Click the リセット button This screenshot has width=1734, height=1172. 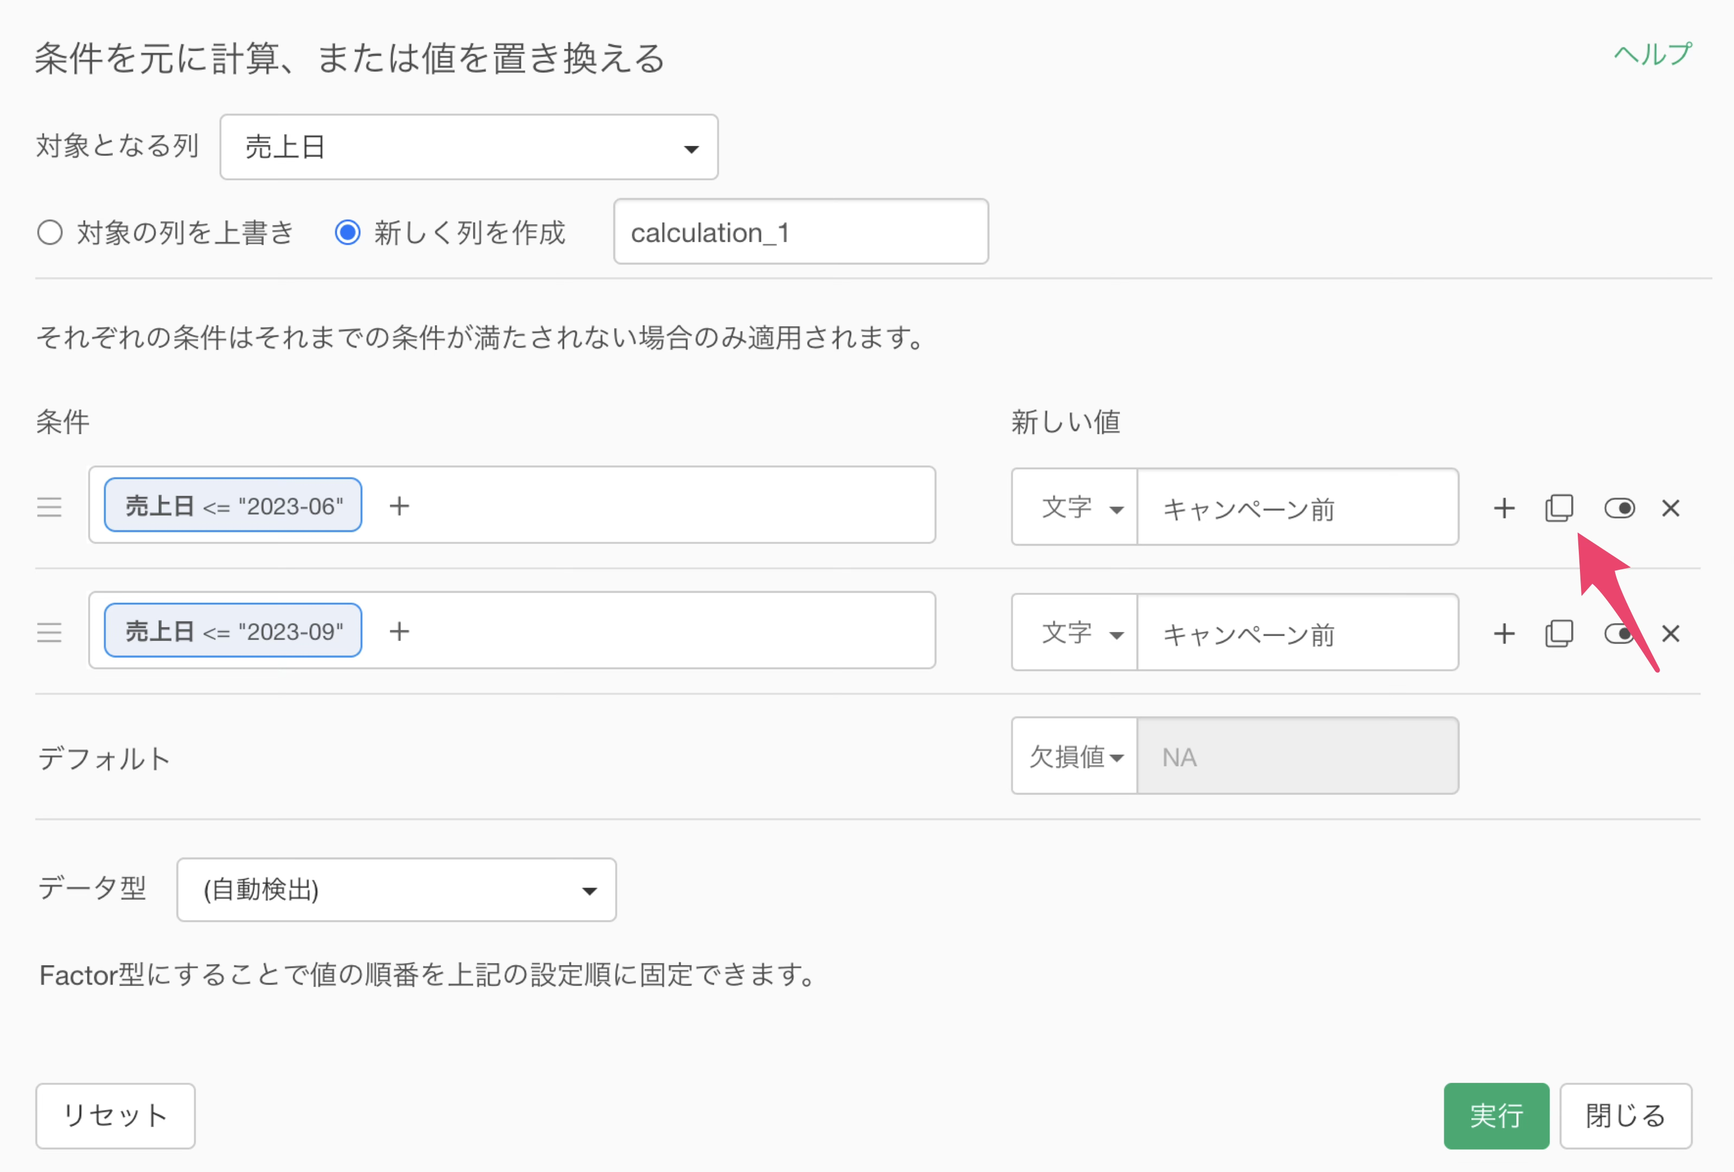(116, 1116)
